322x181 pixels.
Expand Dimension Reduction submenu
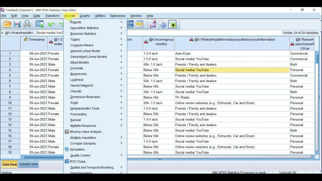pyautogui.click(x=95, y=97)
